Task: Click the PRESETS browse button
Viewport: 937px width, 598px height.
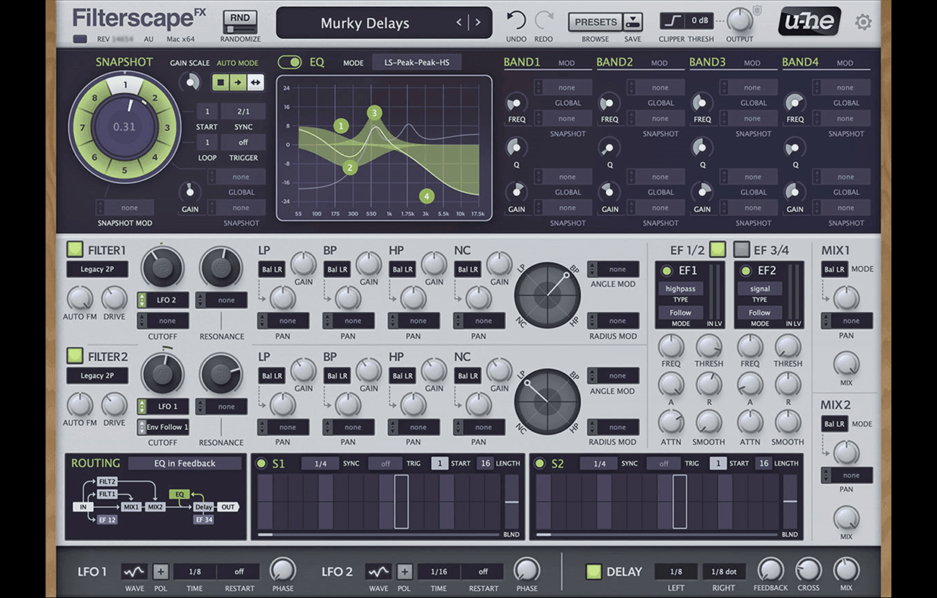Action: (x=595, y=22)
